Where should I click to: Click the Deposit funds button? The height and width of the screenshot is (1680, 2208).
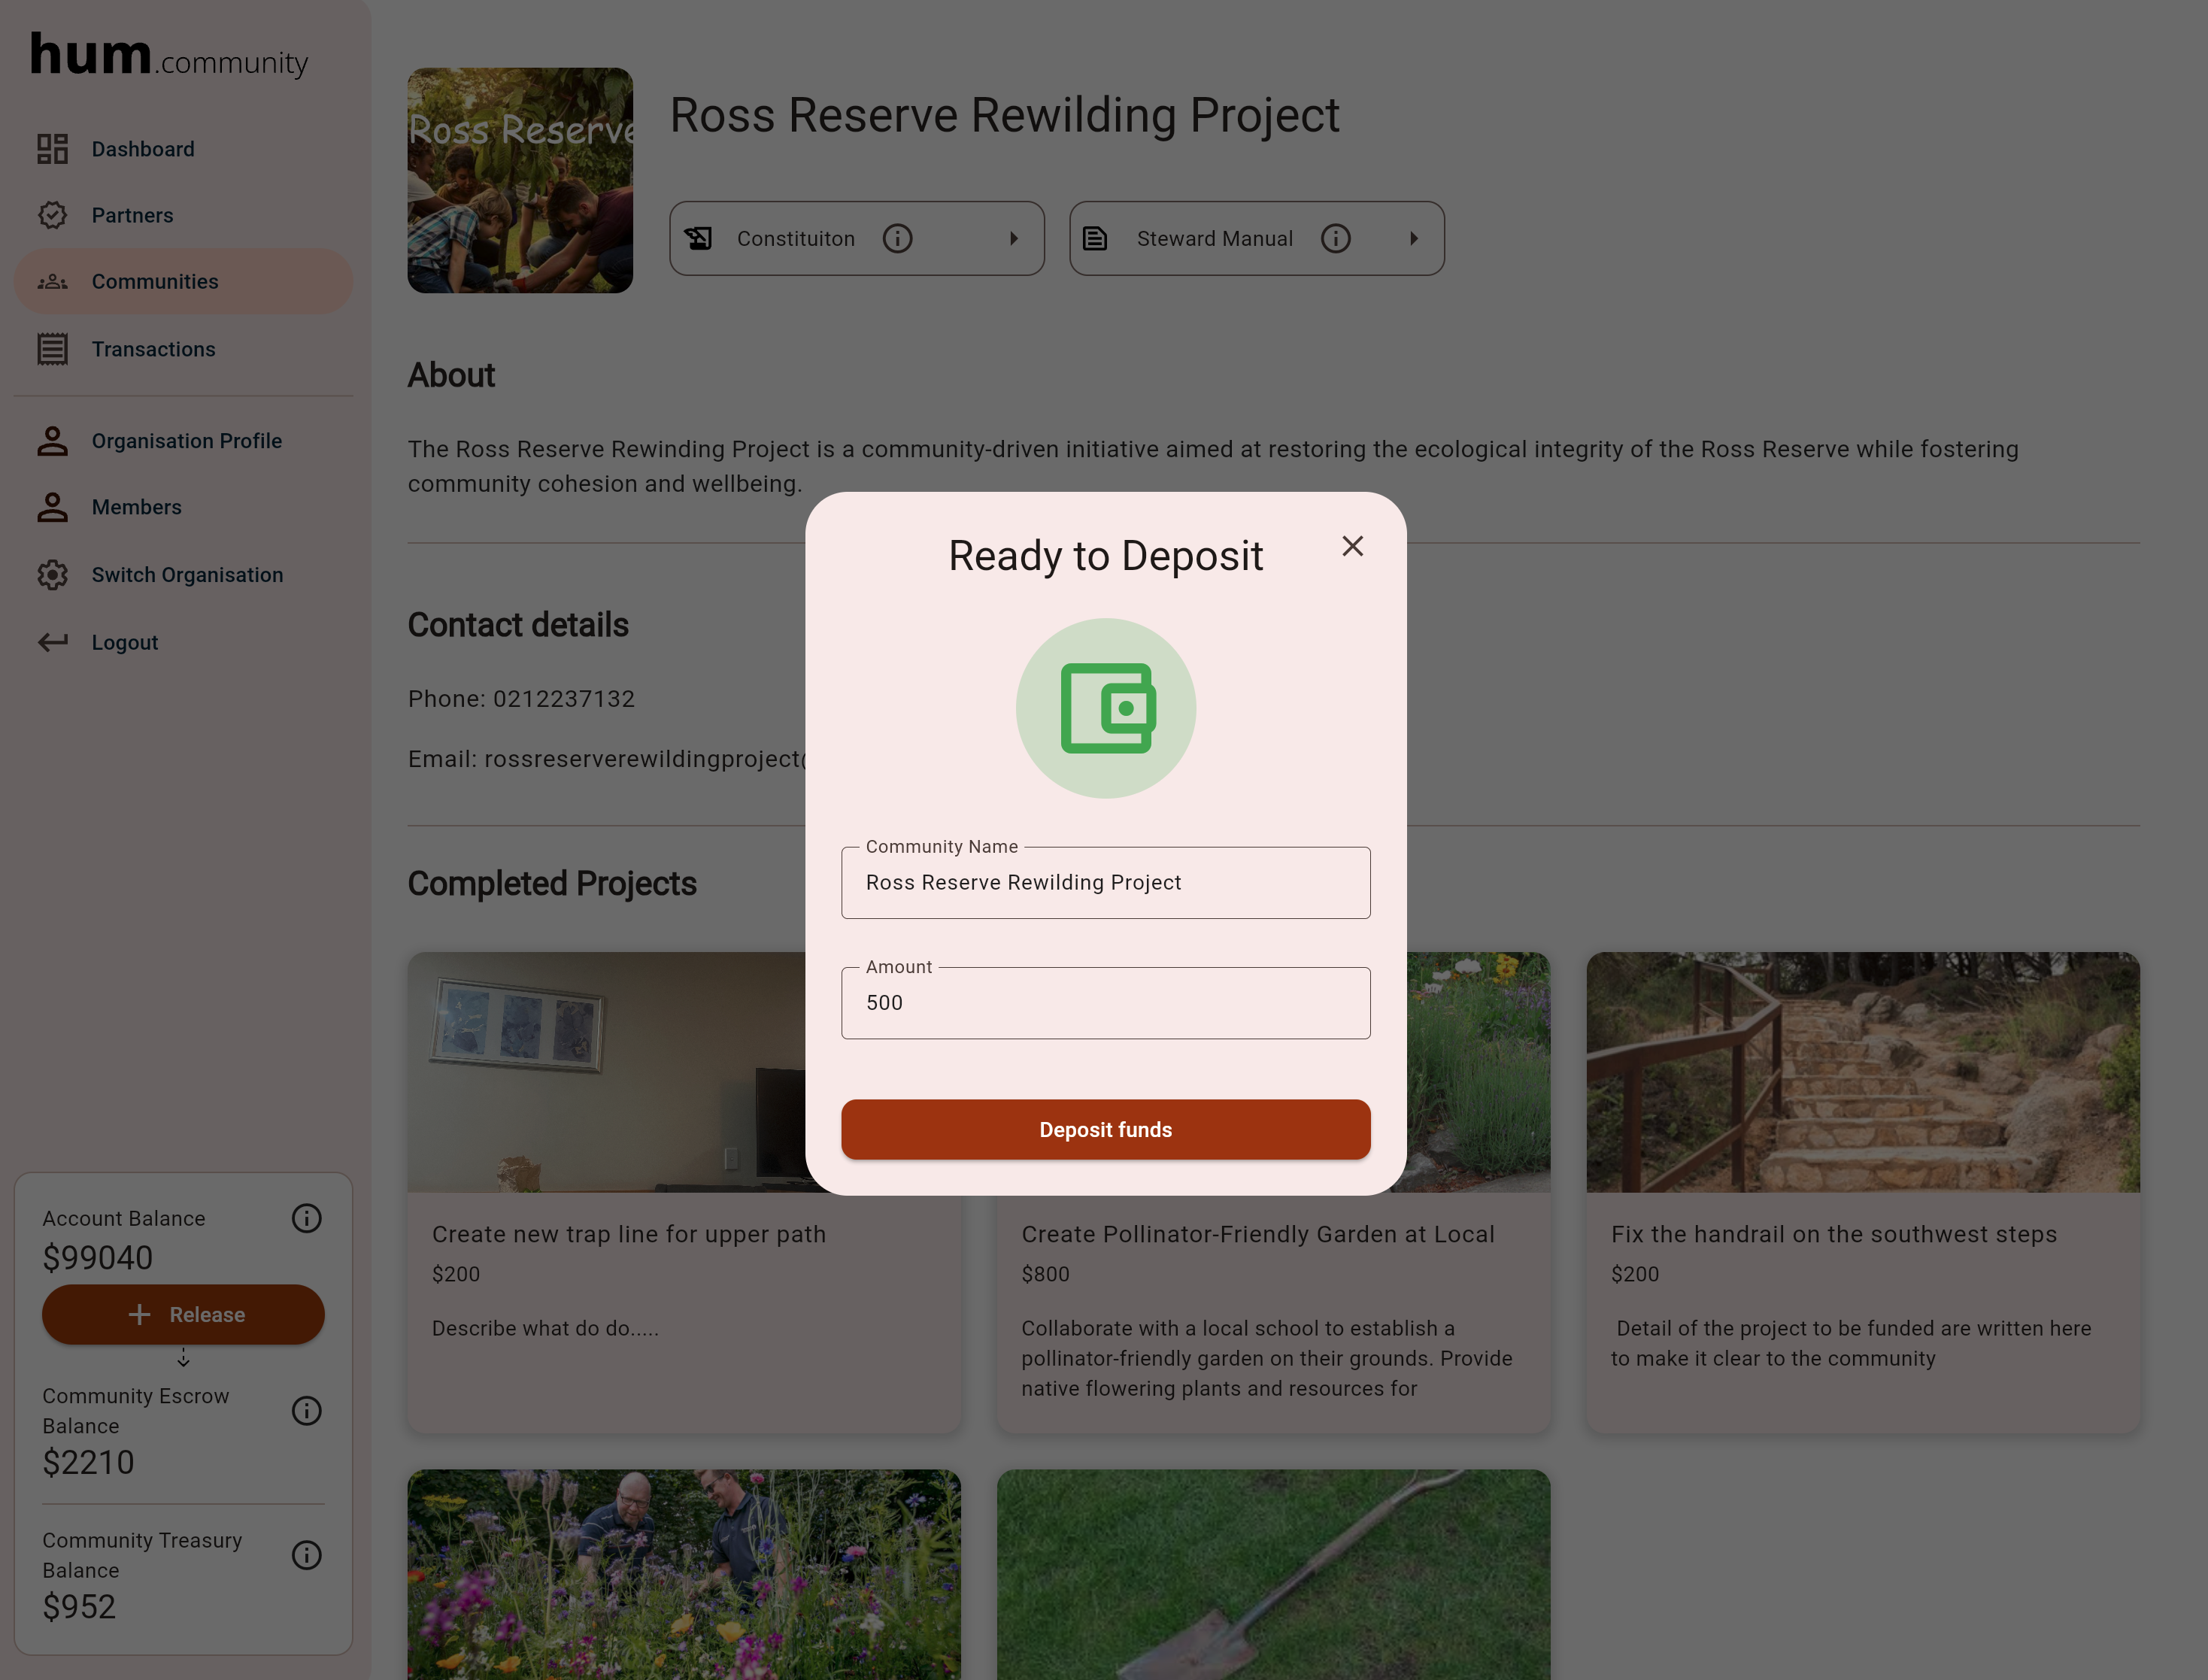[1105, 1129]
